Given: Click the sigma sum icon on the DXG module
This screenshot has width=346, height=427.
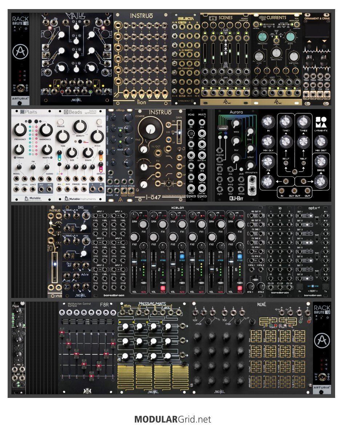Looking at the screenshot, I should coord(67,286).
